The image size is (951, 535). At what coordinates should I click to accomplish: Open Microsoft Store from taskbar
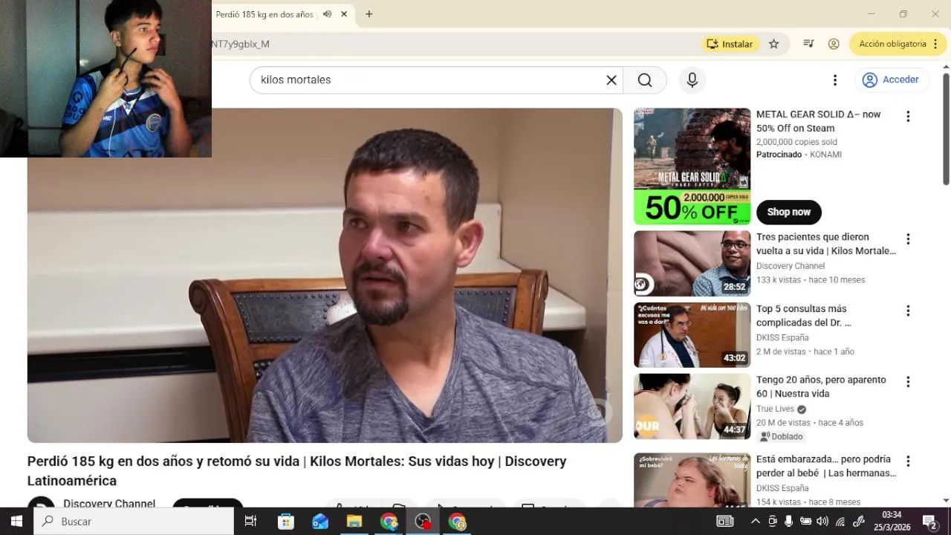286,522
